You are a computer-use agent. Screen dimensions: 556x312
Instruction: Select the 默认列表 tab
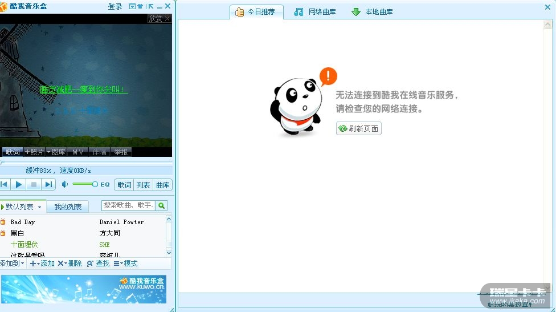19,206
